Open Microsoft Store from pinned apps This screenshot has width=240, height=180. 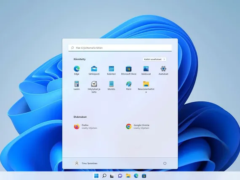pyautogui.click(x=128, y=70)
